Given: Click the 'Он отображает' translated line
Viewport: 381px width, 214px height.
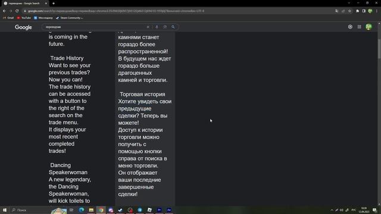Looking at the screenshot, I should tap(138, 173).
